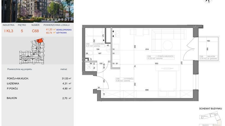The height and width of the screenshot is (126, 225).
Task: Click the bathroom washbasin symbol
Action: coord(109,49)
